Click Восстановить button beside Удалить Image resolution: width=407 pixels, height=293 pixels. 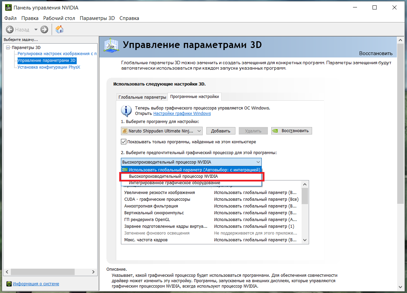(292, 131)
